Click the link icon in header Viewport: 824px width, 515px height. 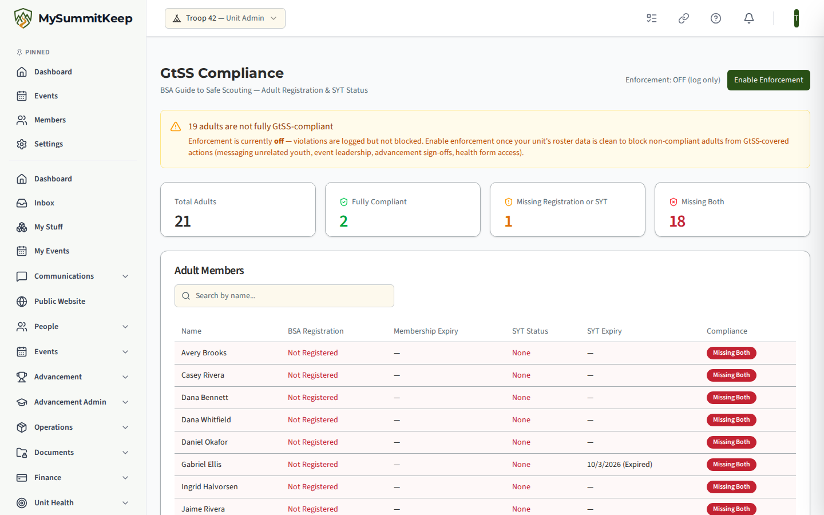[x=684, y=18]
